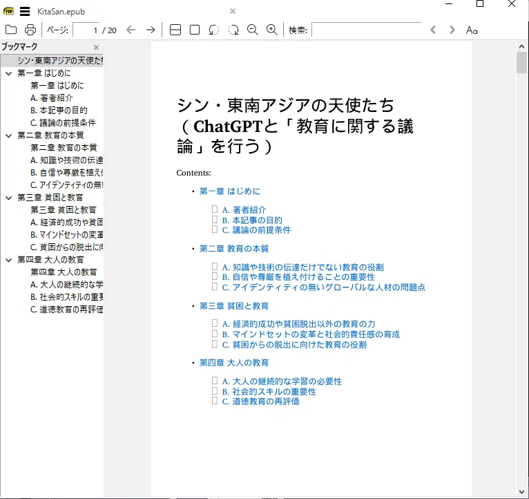This screenshot has height=499, width=529.
Task: Open link B. 自信や尊厳を植え付けることの重要性
Action: click(x=298, y=277)
